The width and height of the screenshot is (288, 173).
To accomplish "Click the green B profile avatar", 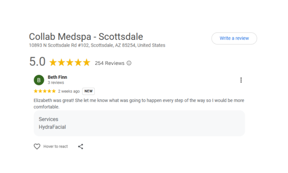I will [39, 80].
